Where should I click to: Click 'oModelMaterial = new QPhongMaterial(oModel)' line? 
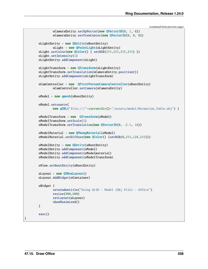pyautogui.click(x=77, y=133)
